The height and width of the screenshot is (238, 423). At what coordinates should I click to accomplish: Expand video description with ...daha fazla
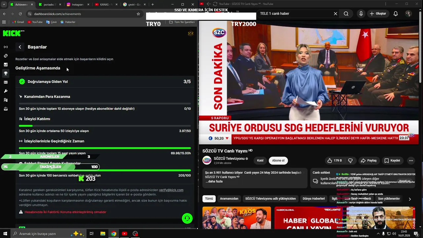(x=214, y=181)
